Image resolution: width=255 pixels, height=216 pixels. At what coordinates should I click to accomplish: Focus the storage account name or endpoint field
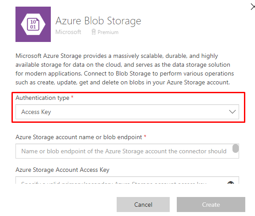(x=127, y=151)
